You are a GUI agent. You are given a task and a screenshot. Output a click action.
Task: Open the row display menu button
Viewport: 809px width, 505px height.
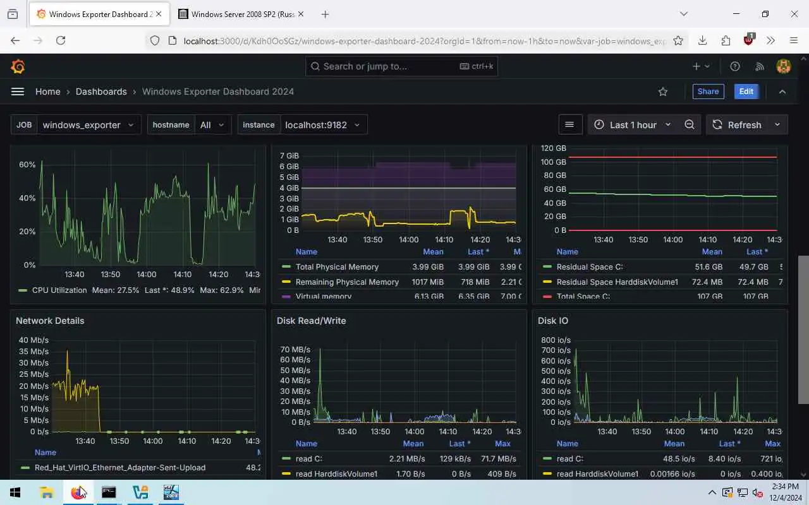(569, 125)
